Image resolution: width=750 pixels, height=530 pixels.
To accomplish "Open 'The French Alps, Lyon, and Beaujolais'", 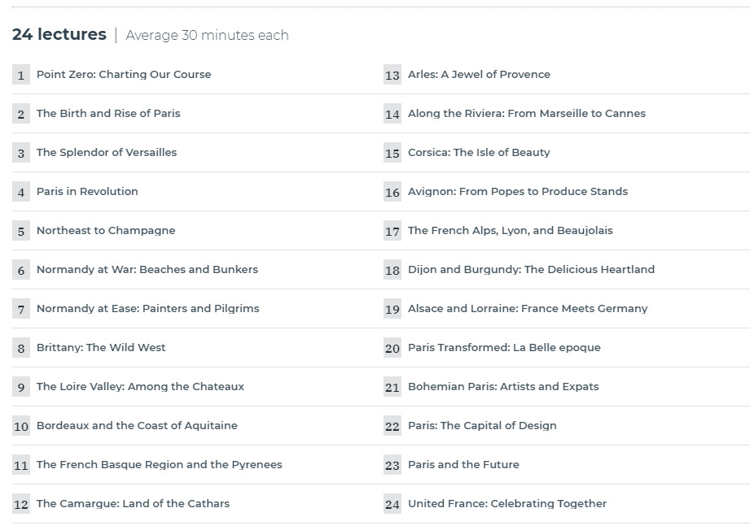I will 511,231.
